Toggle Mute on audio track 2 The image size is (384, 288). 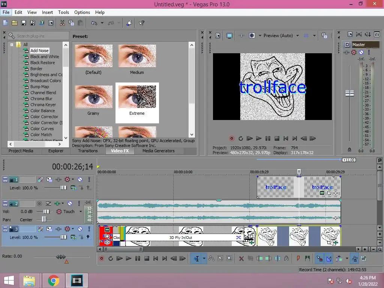pyautogui.click(x=70, y=204)
